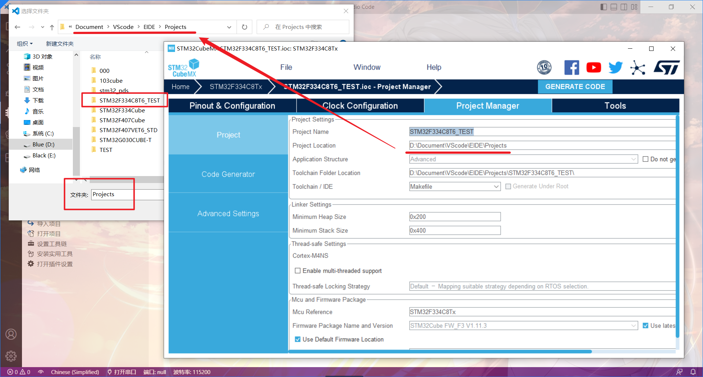
Task: Open recent locations dropdown arrow
Action: [x=42, y=27]
